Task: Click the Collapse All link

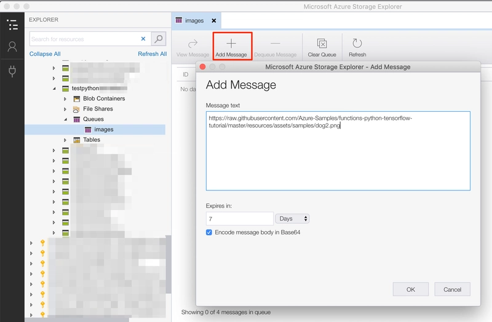Action: tap(45, 54)
